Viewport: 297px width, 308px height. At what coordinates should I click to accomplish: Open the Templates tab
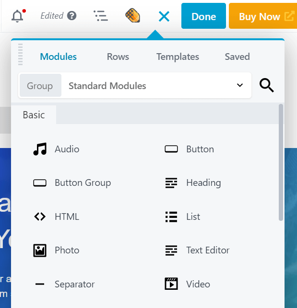[178, 57]
